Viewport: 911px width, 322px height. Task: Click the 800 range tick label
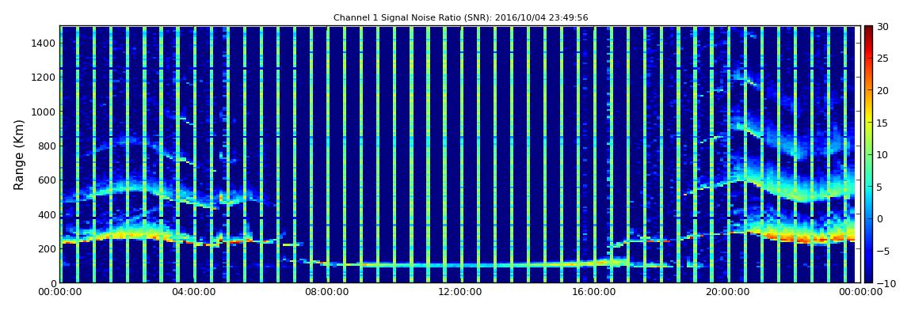coord(47,146)
